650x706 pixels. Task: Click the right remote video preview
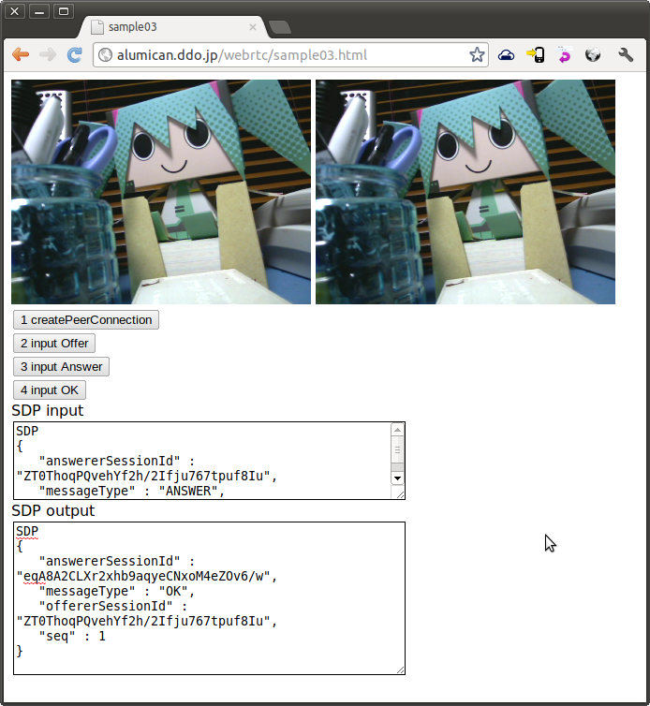coord(465,192)
